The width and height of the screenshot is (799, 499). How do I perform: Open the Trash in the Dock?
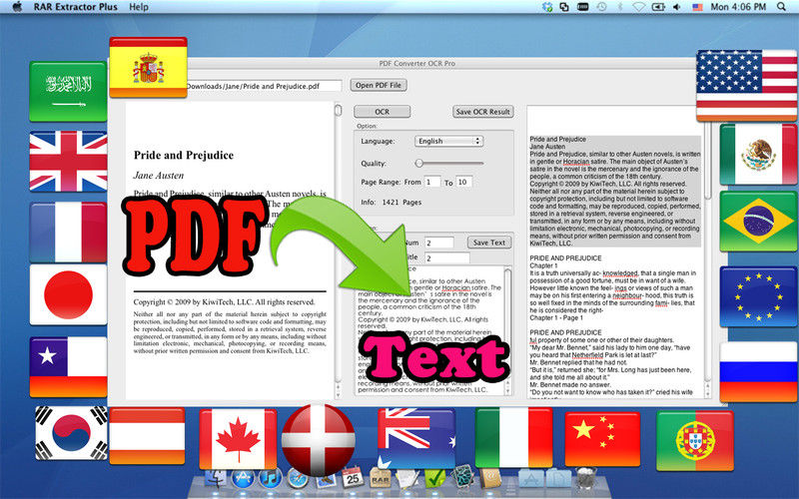(x=586, y=478)
